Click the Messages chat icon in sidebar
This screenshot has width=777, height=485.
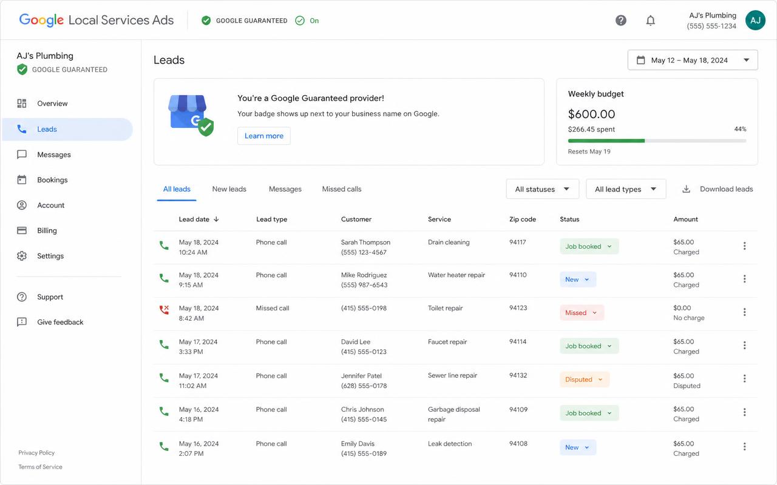click(22, 155)
